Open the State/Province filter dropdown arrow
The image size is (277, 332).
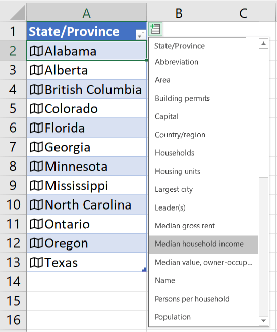140,35
